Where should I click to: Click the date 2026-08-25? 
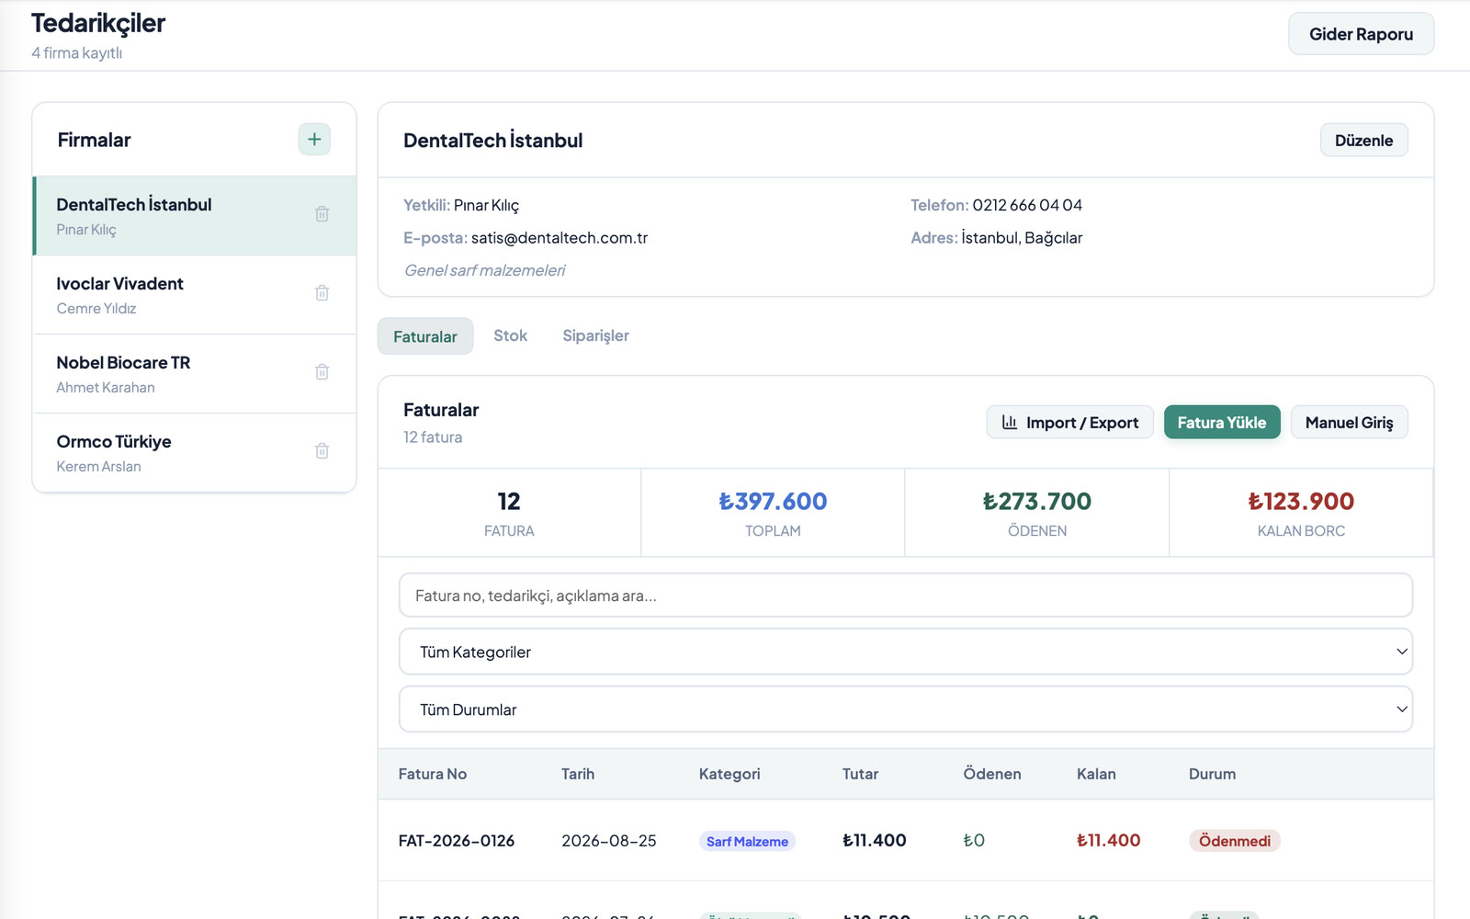coord(609,841)
